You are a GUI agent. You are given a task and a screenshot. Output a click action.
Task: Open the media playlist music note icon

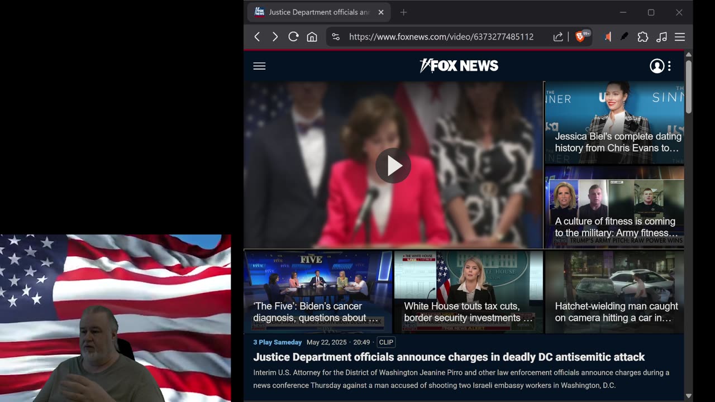click(661, 37)
